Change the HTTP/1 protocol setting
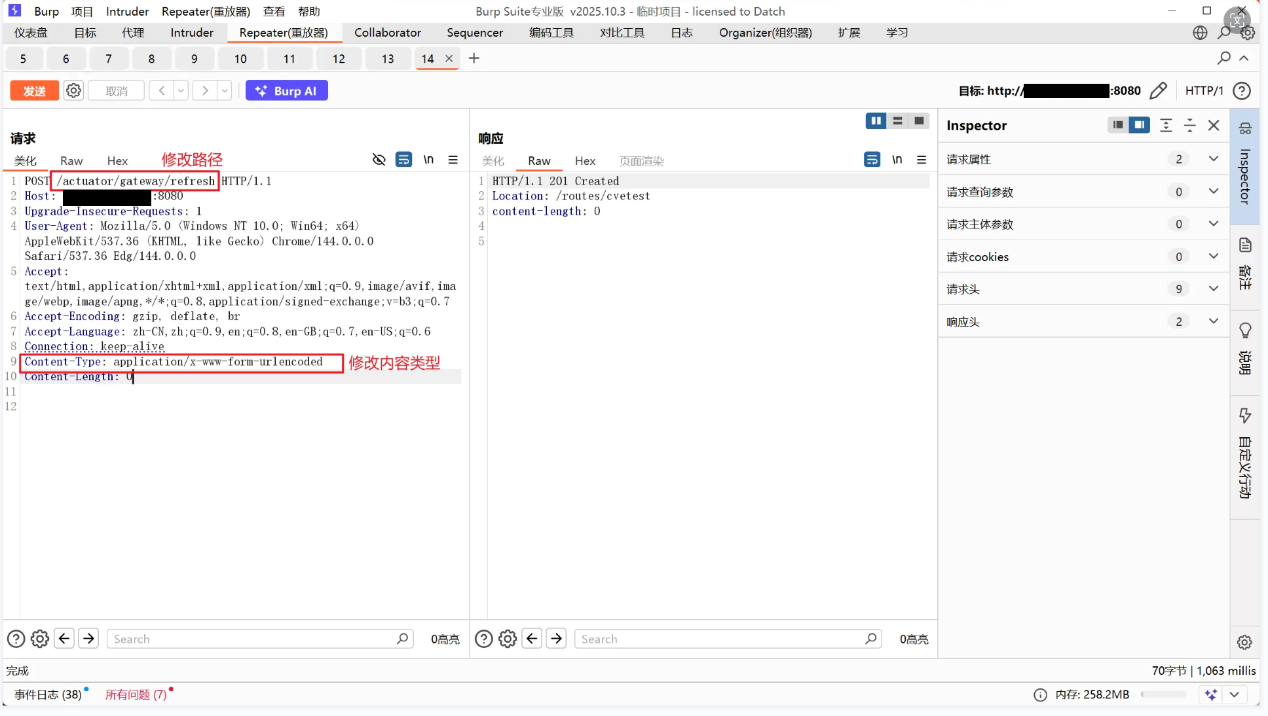1268x716 pixels. (1204, 91)
